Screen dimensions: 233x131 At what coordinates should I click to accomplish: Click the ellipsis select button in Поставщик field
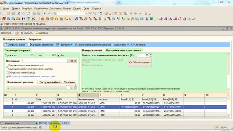click(69, 61)
